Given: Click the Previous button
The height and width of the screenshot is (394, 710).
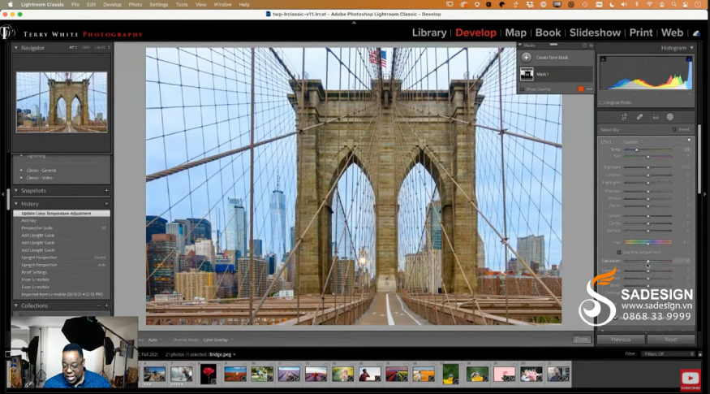Looking at the screenshot, I should point(621,339).
